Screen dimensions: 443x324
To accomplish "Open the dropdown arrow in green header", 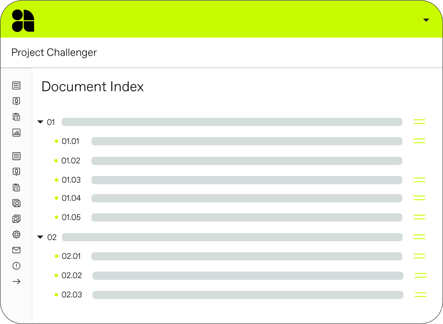I will coord(426,20).
